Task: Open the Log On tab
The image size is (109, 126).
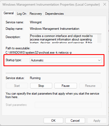Action: click(22, 14)
